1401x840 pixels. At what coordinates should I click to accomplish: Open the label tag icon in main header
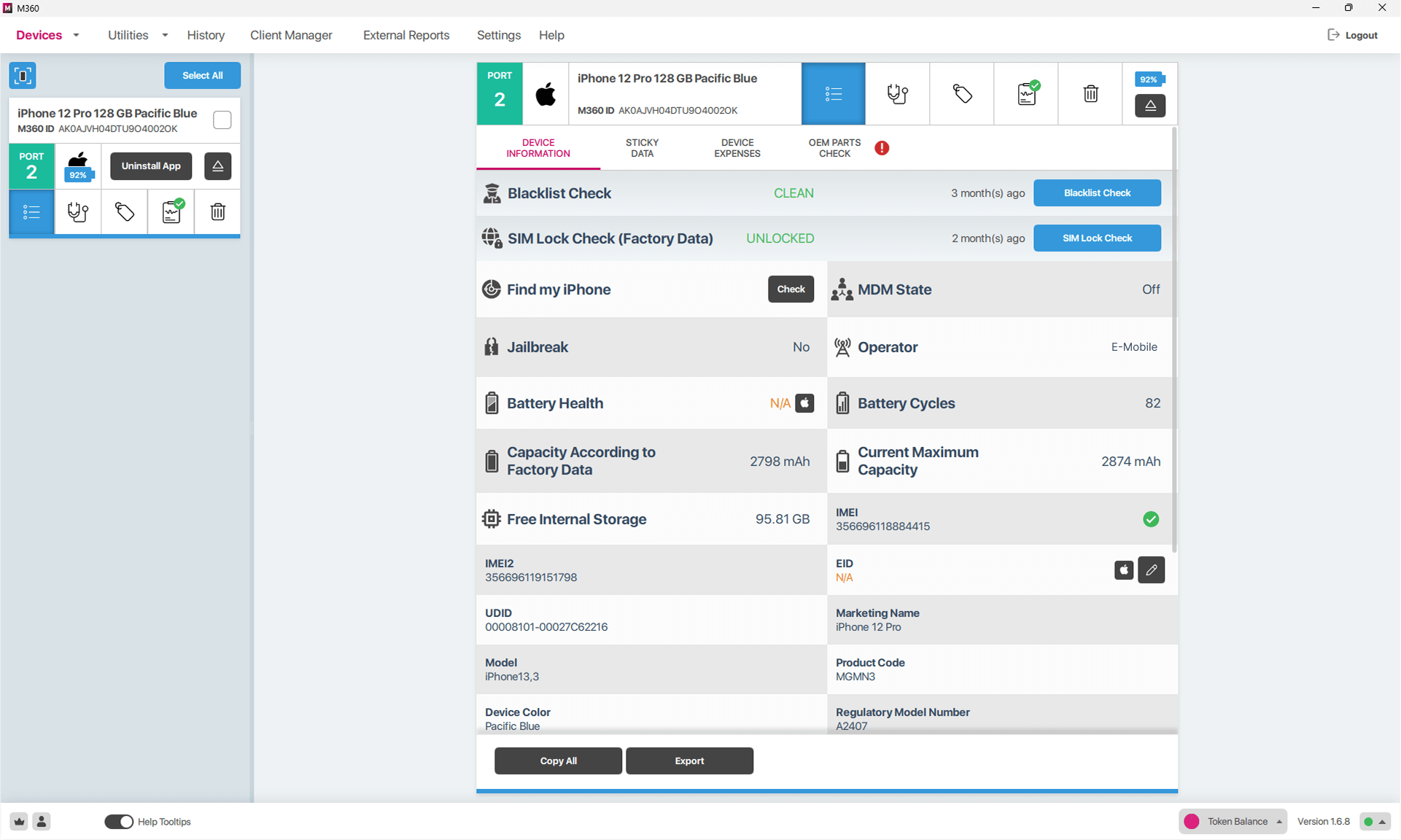pyautogui.click(x=962, y=94)
